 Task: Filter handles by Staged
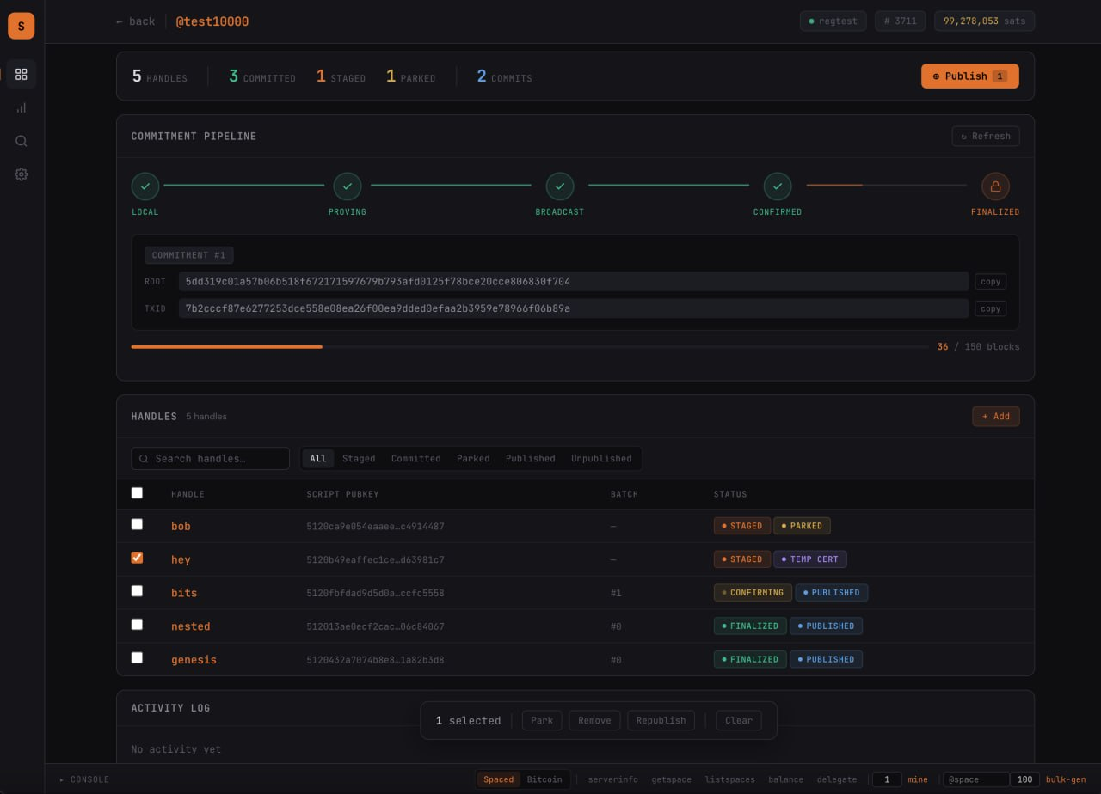pyautogui.click(x=359, y=458)
